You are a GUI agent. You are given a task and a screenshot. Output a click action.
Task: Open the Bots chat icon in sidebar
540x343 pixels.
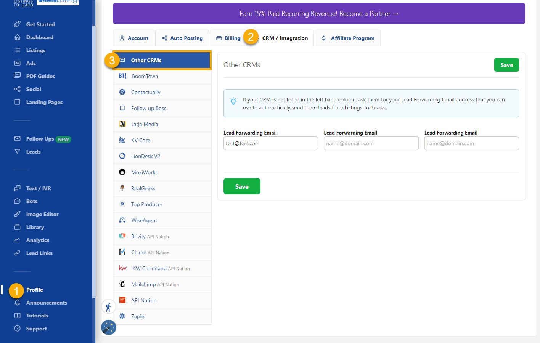tap(17, 201)
